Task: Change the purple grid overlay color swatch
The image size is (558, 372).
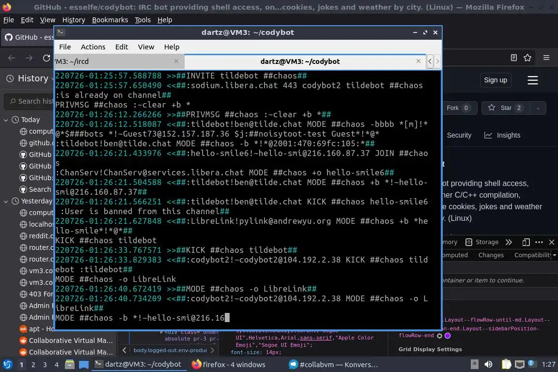Action: click(x=448, y=336)
